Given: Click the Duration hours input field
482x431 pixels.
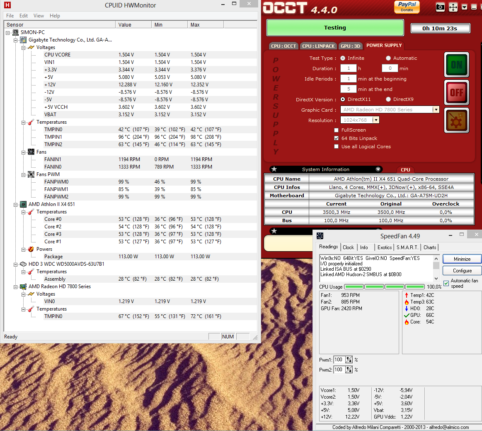Looking at the screenshot, I should coord(348,69).
